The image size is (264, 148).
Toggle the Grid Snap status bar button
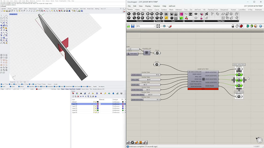[54, 89]
